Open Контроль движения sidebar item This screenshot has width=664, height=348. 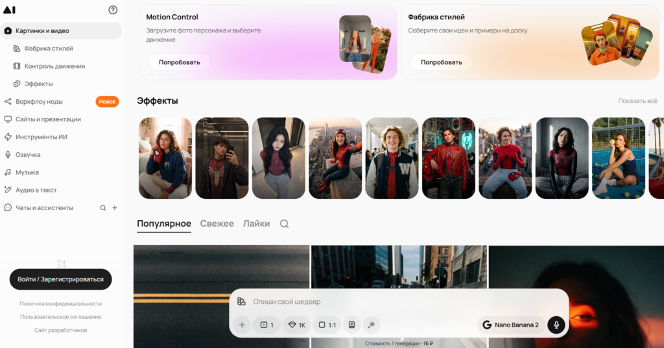(54, 66)
